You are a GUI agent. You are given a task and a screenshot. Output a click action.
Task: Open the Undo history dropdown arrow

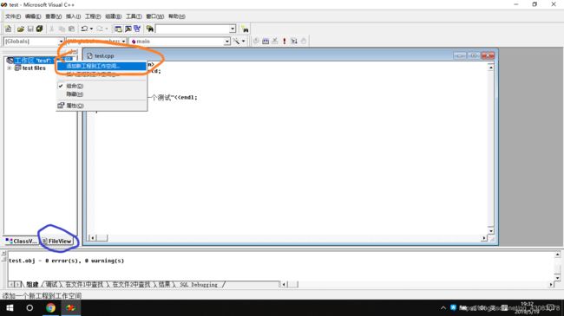click(x=91, y=29)
